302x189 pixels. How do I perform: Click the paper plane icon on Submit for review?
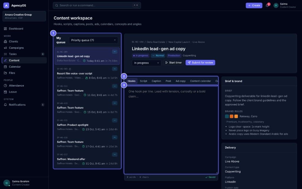click(x=189, y=63)
